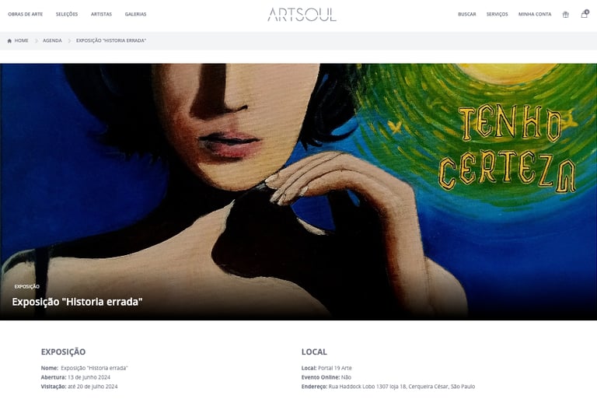Open the shopping bag cart icon

pyautogui.click(x=584, y=15)
